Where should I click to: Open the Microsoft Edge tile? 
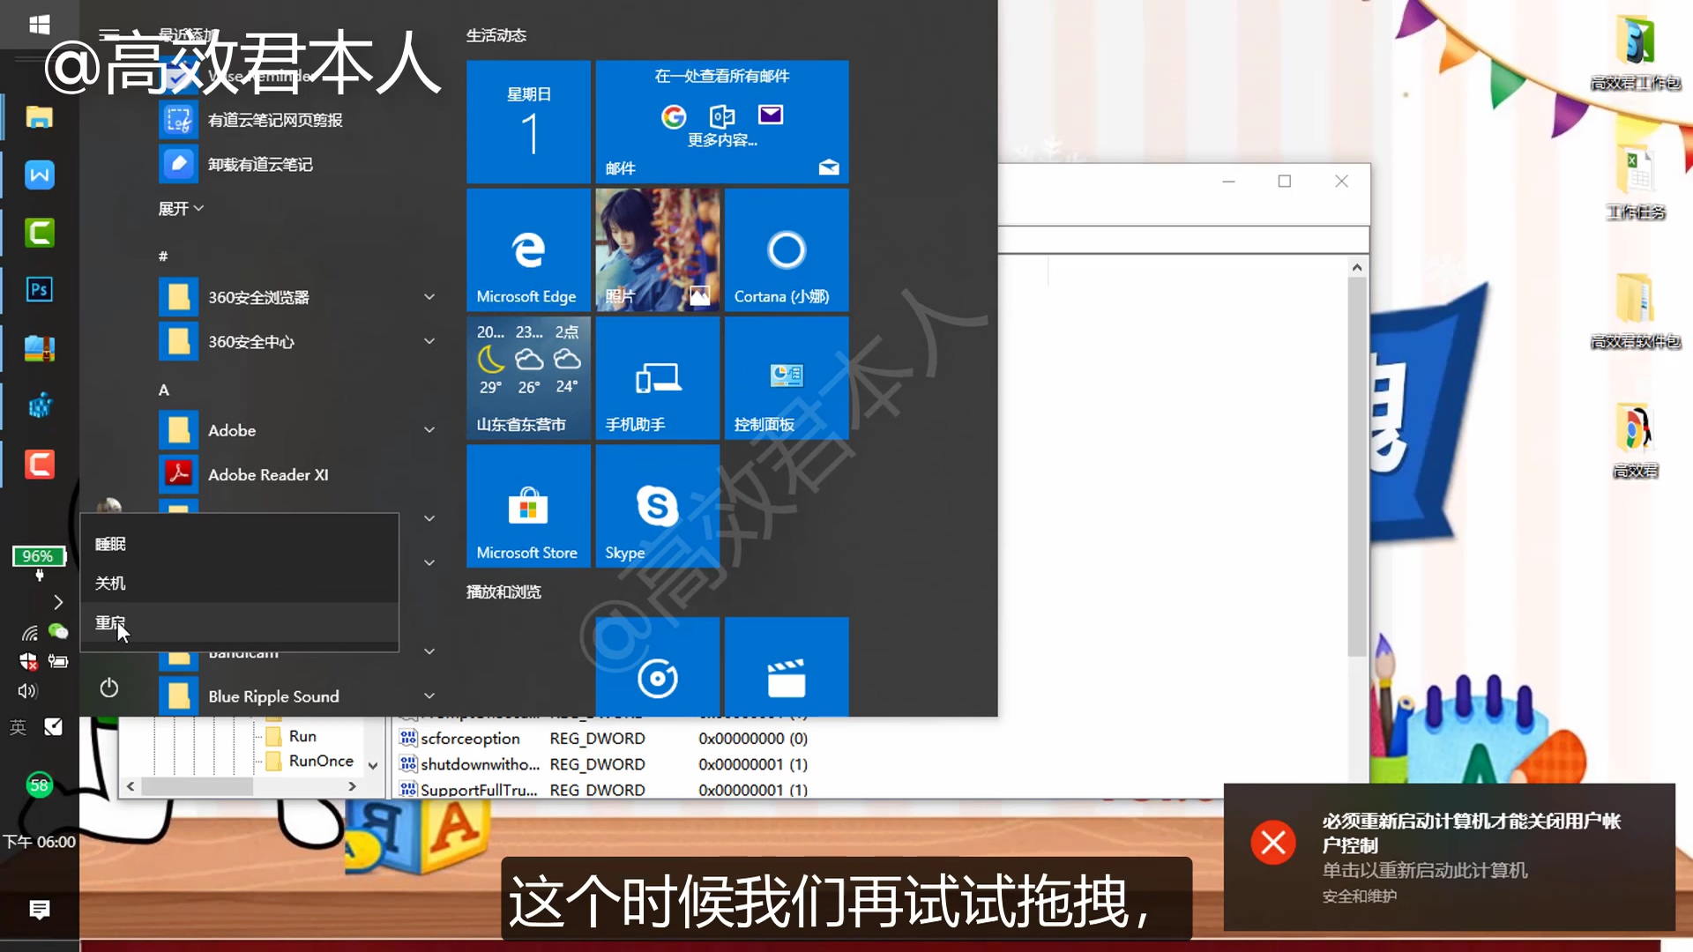527,250
